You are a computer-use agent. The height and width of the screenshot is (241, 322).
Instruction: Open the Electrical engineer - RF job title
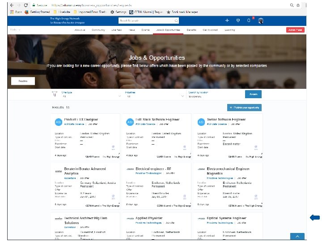(153, 169)
